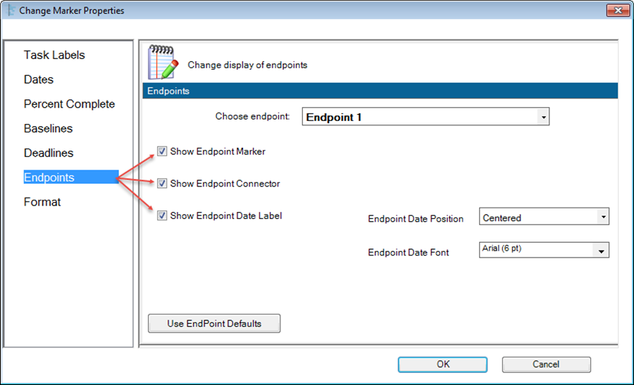Click the 'Show Endpoint Date Label' label text

226,216
